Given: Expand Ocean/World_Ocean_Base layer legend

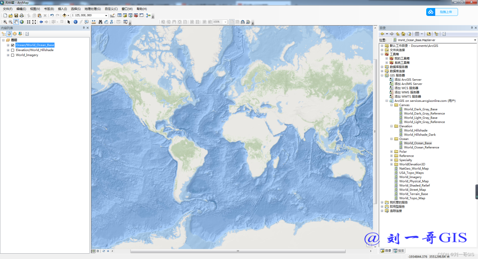Looking at the screenshot, I should 8,45.
